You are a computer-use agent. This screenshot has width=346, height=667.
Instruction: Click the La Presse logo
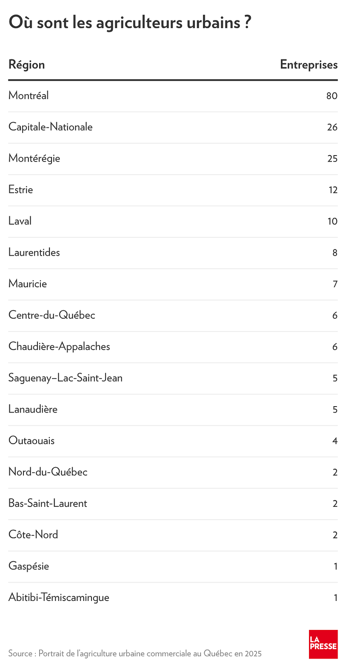pos(323,644)
